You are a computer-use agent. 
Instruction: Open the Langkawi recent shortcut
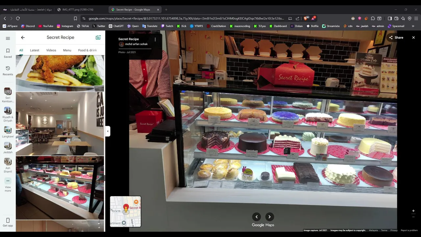pos(8,132)
